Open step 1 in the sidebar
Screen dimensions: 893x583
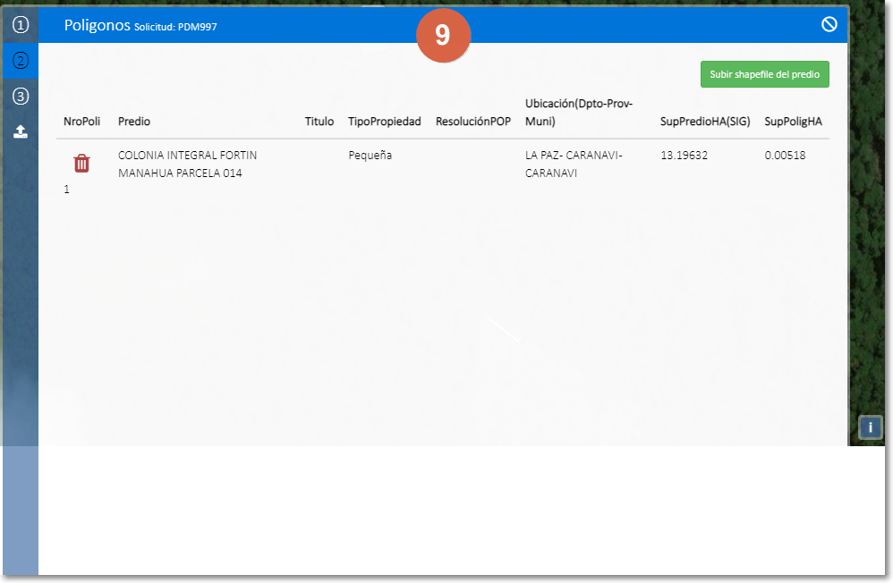click(x=21, y=25)
